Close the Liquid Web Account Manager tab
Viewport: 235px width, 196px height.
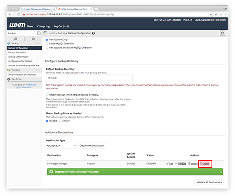click(54, 9)
